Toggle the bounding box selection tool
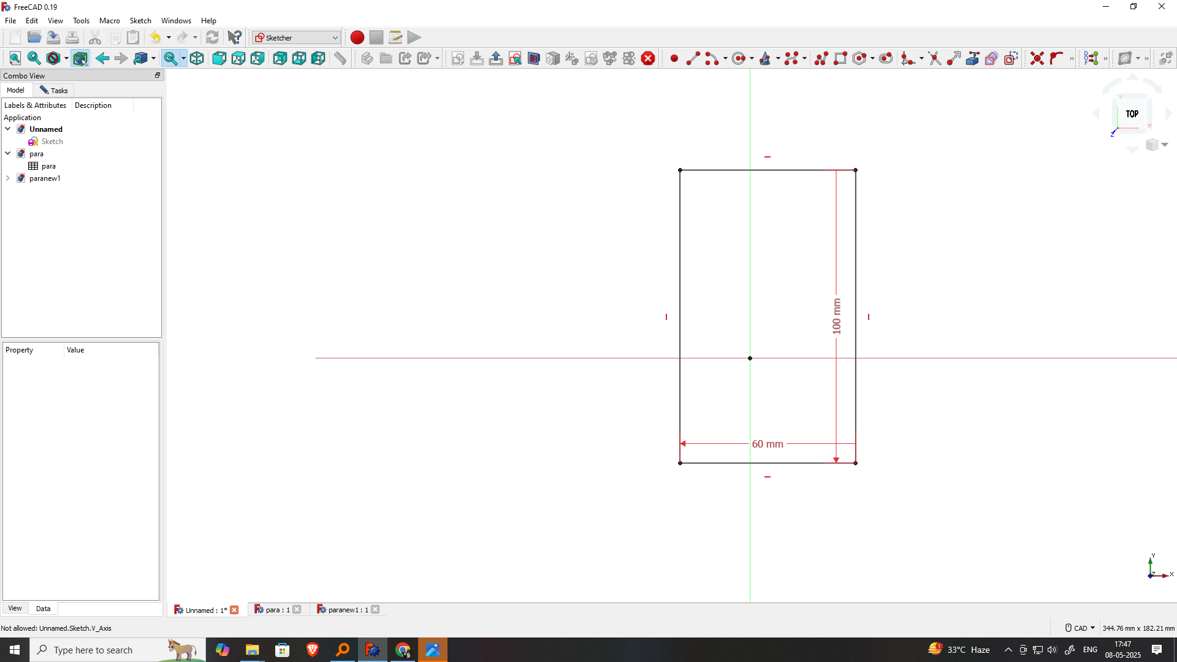The image size is (1177, 662). (80, 59)
